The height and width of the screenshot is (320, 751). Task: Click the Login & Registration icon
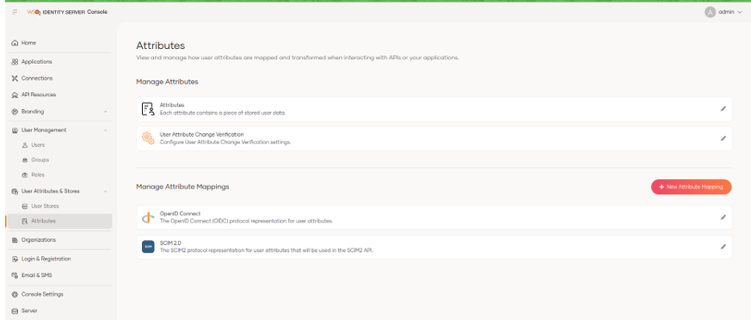point(15,259)
